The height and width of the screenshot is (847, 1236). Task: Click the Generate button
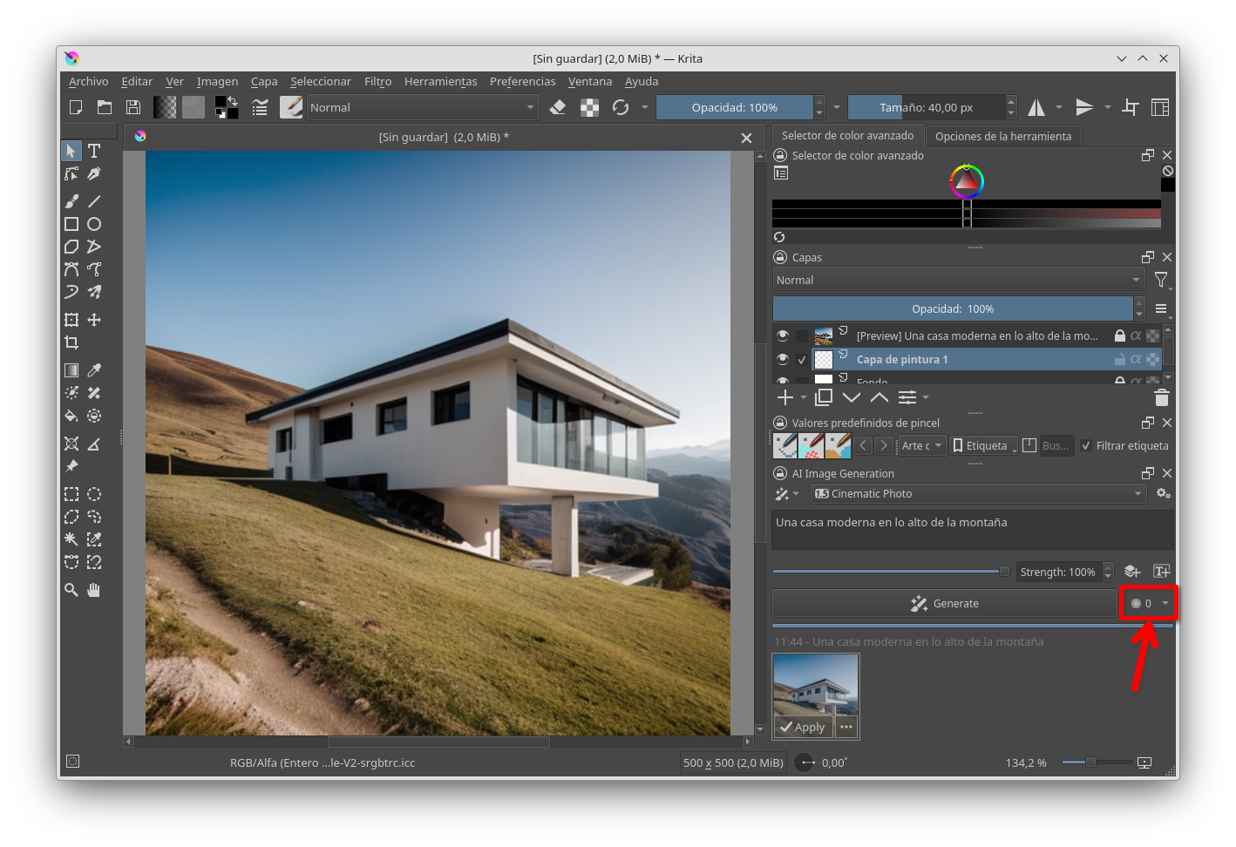click(x=945, y=603)
